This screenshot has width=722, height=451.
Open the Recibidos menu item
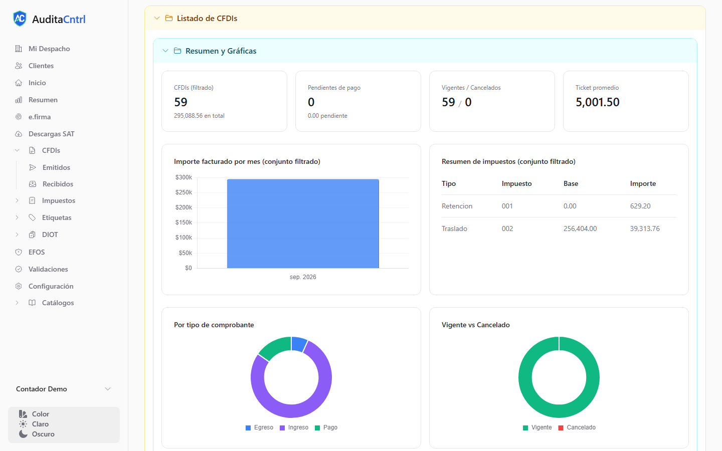pyautogui.click(x=58, y=184)
